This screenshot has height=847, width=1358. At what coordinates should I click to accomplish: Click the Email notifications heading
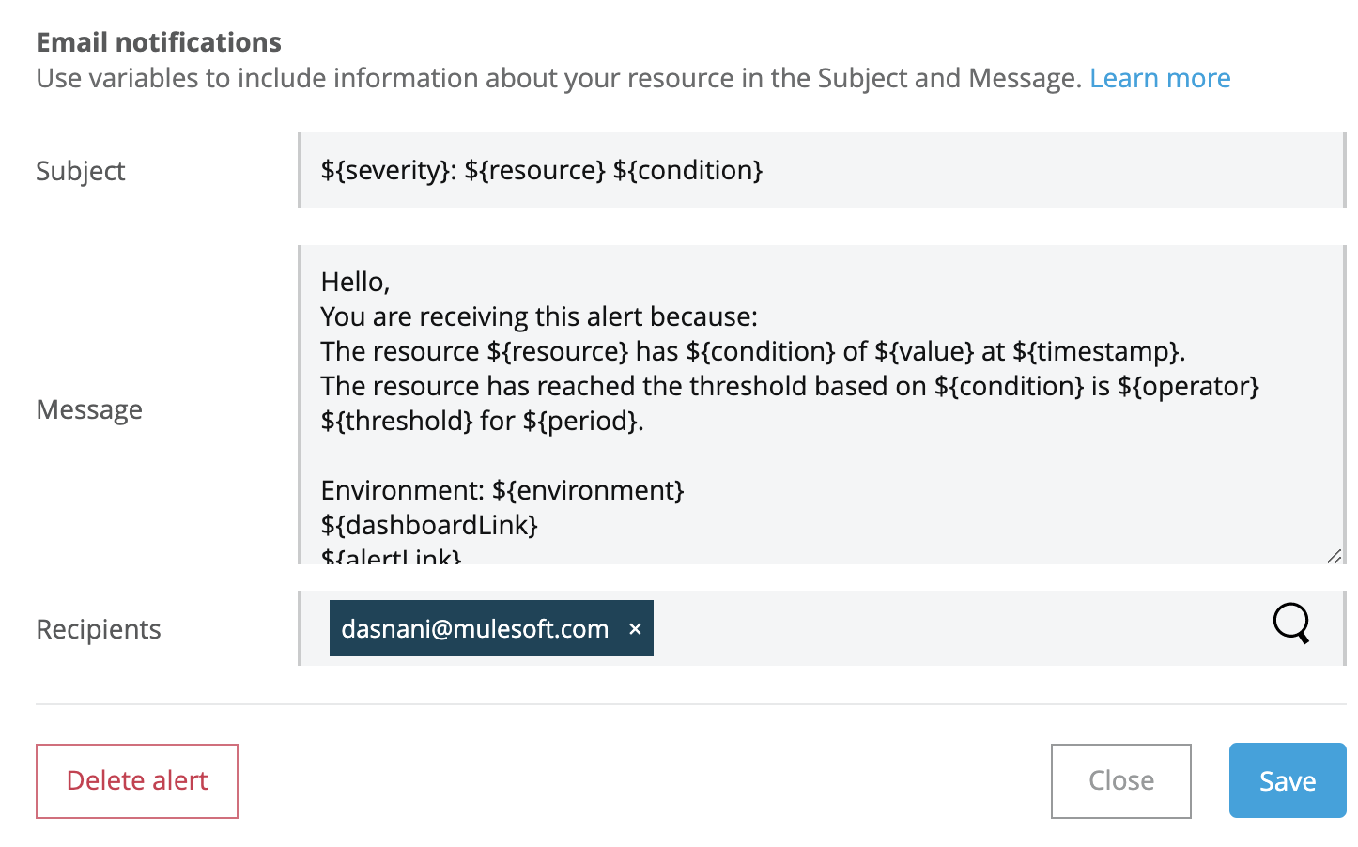159,42
